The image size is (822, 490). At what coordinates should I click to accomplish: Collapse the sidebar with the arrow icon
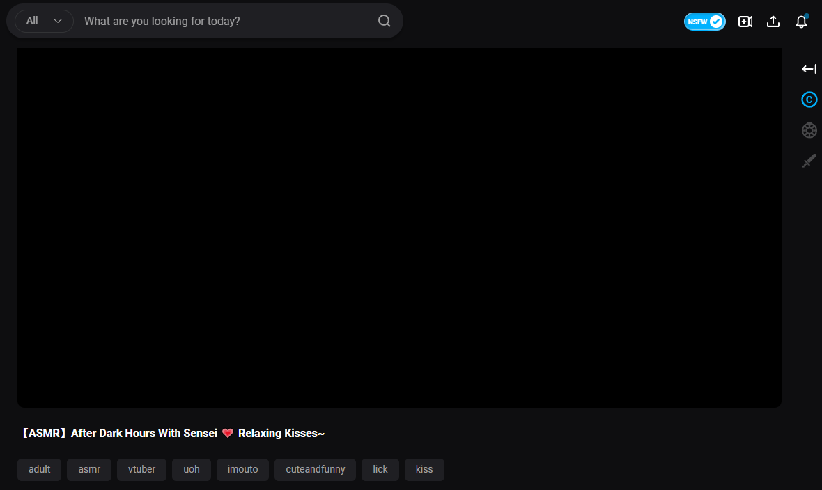point(809,69)
